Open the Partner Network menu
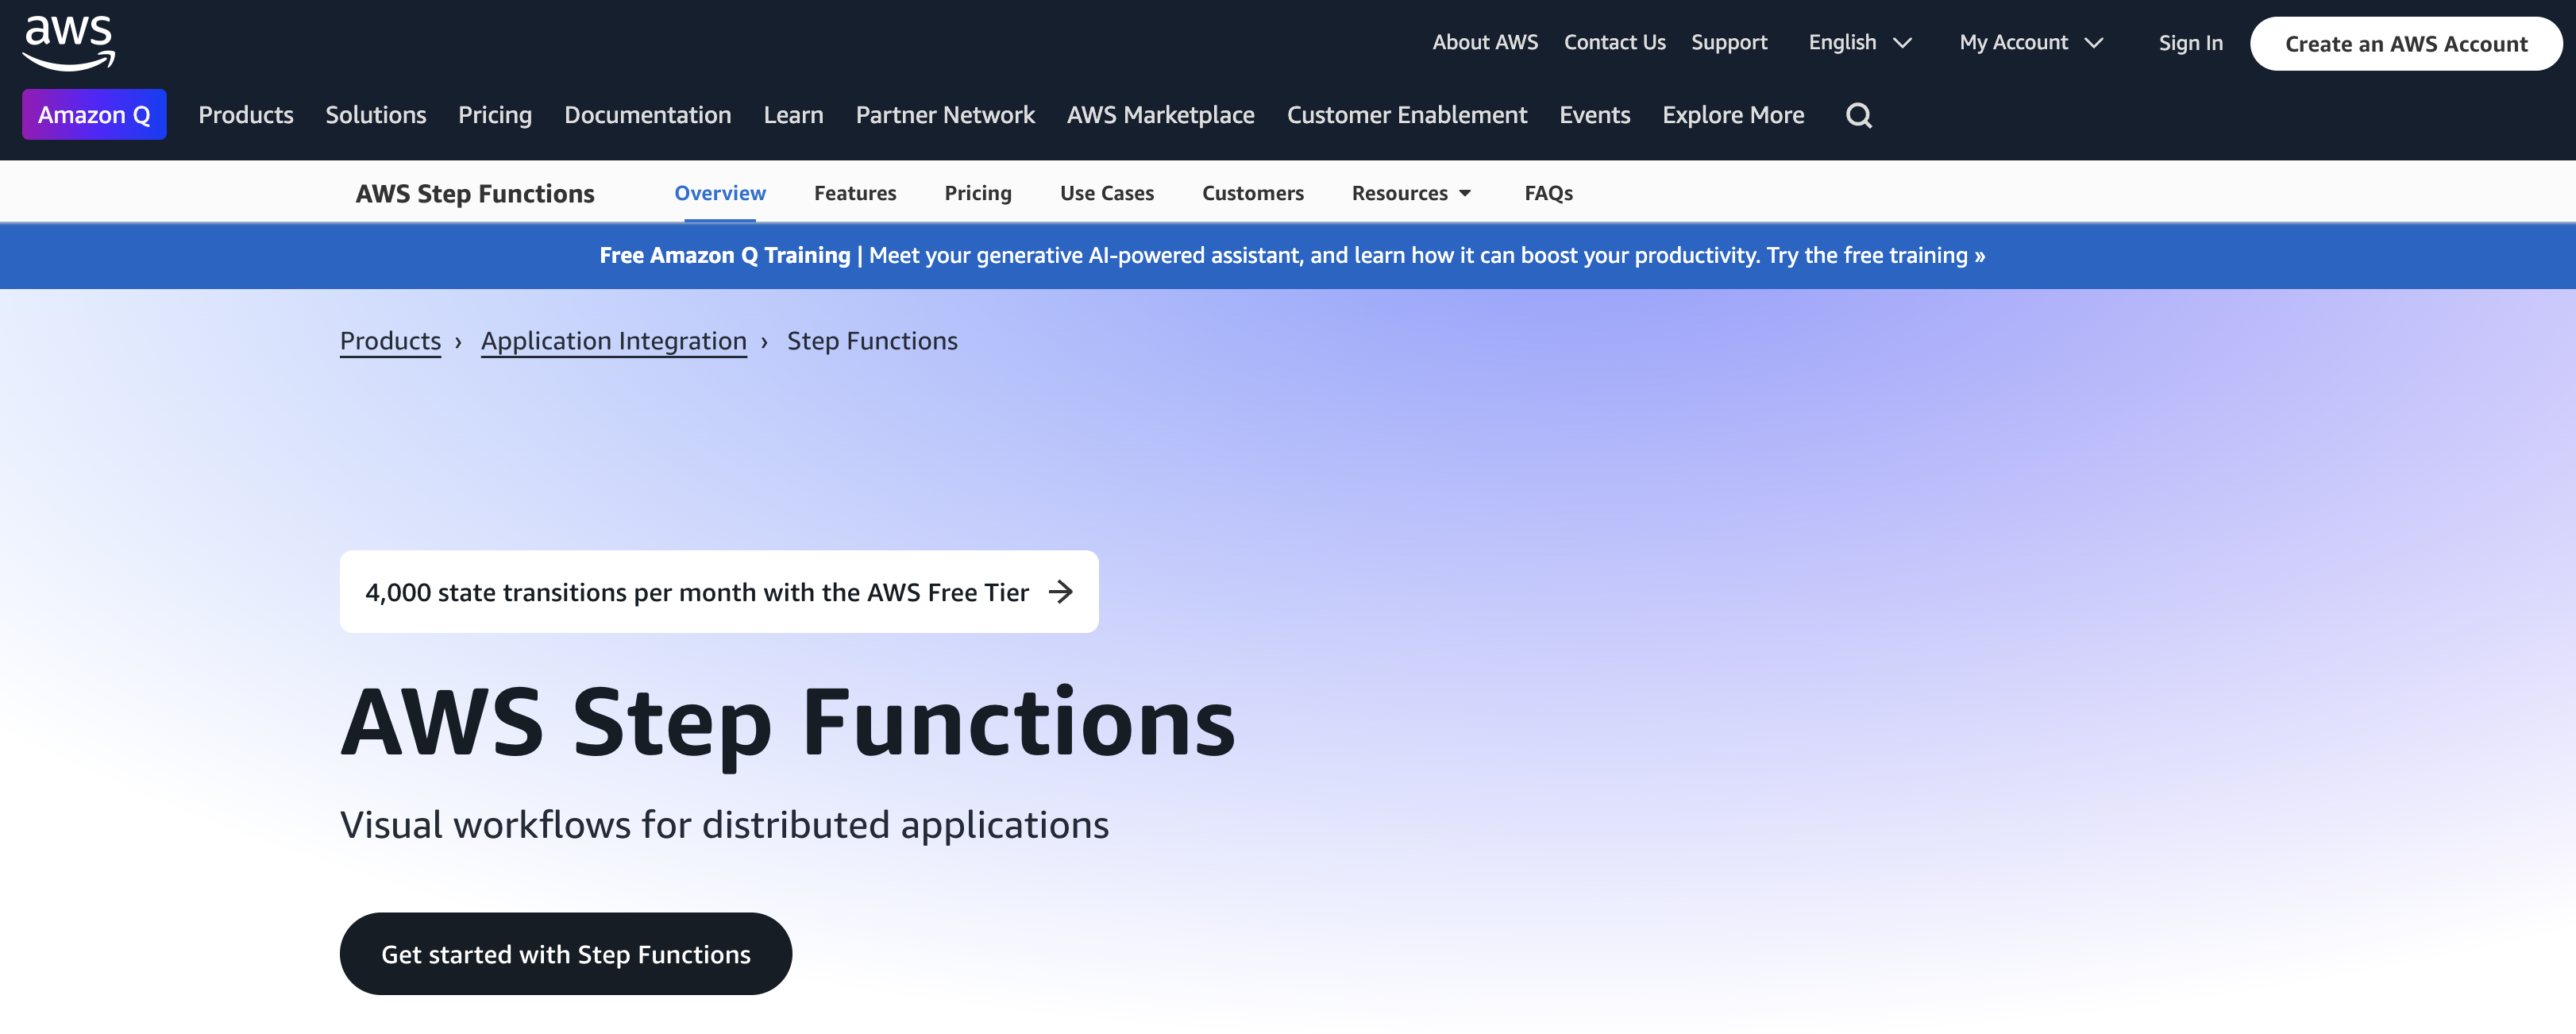 coord(945,115)
